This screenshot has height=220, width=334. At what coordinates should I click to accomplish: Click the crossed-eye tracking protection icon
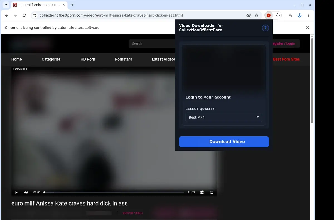pyautogui.click(x=249, y=16)
